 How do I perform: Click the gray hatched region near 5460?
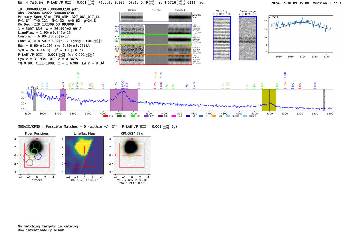[x=324, y=100]
